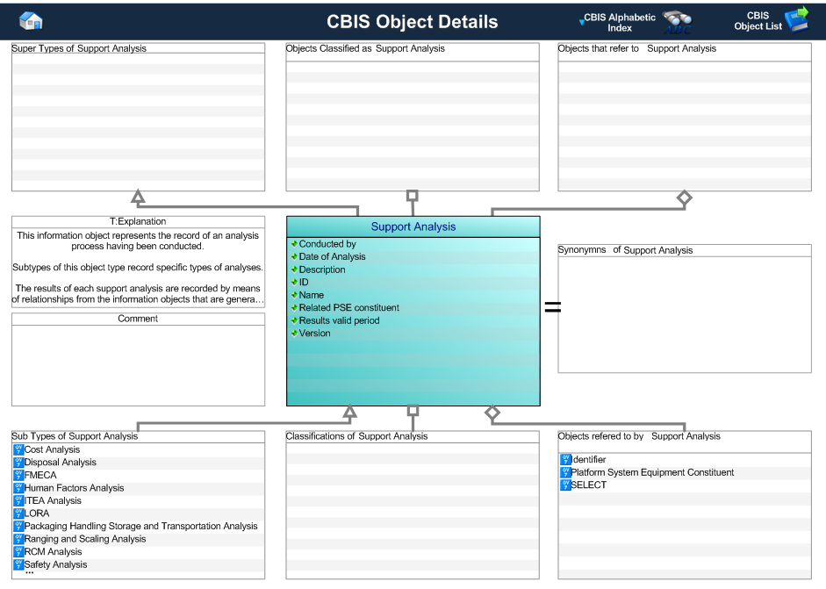Click the icon next to FMECA
Viewport: 826px width, 589px height.
(x=19, y=475)
